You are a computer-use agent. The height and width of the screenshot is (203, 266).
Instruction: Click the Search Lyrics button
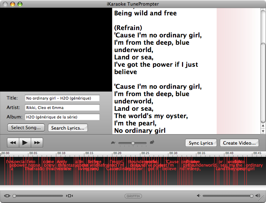tap(68, 128)
